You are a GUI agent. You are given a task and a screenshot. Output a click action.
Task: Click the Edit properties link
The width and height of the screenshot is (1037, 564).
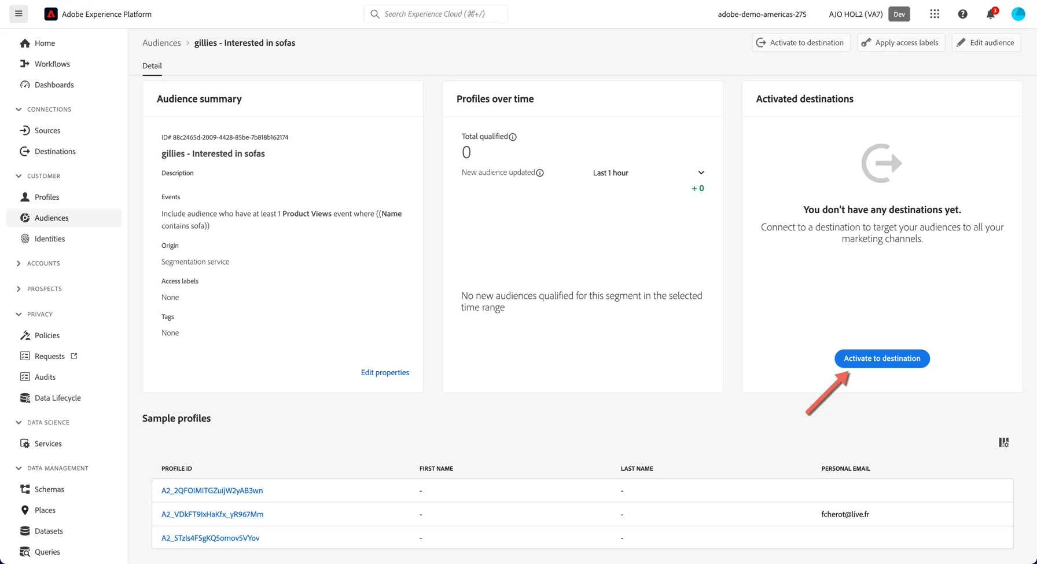click(385, 372)
